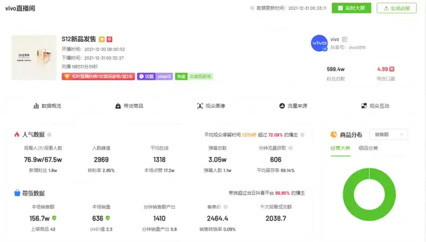Click the 72.09% percentage text
This screenshot has height=242, width=426.
point(276,135)
